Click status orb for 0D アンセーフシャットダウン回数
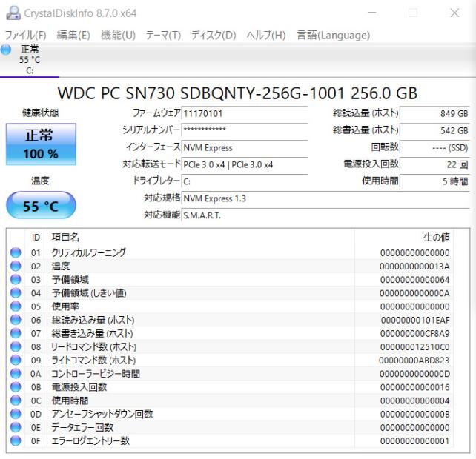This screenshot has width=476, height=459. tap(16, 414)
